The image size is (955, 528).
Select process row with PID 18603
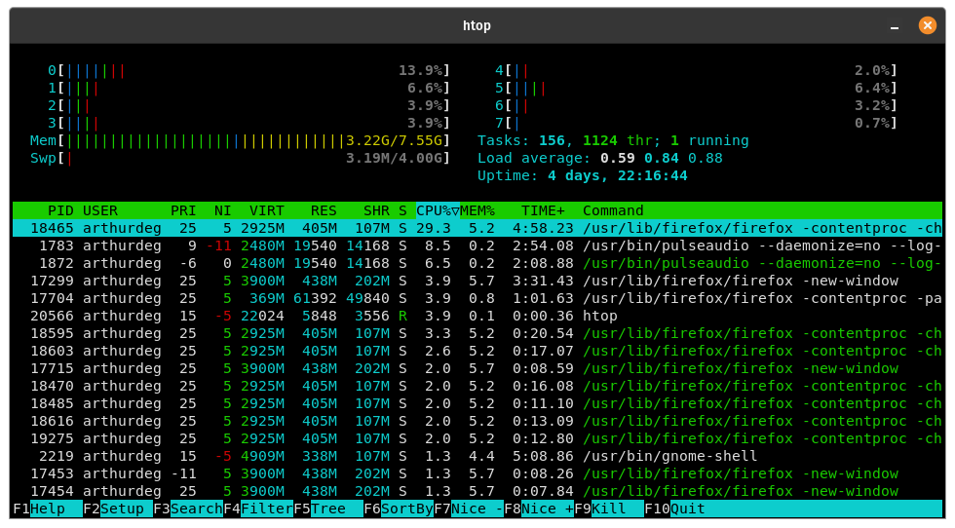click(477, 352)
